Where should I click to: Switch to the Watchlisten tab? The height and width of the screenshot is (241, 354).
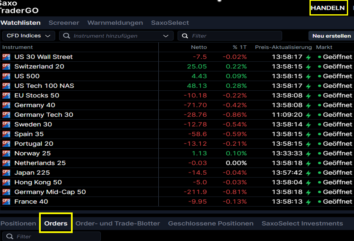tap(21, 23)
